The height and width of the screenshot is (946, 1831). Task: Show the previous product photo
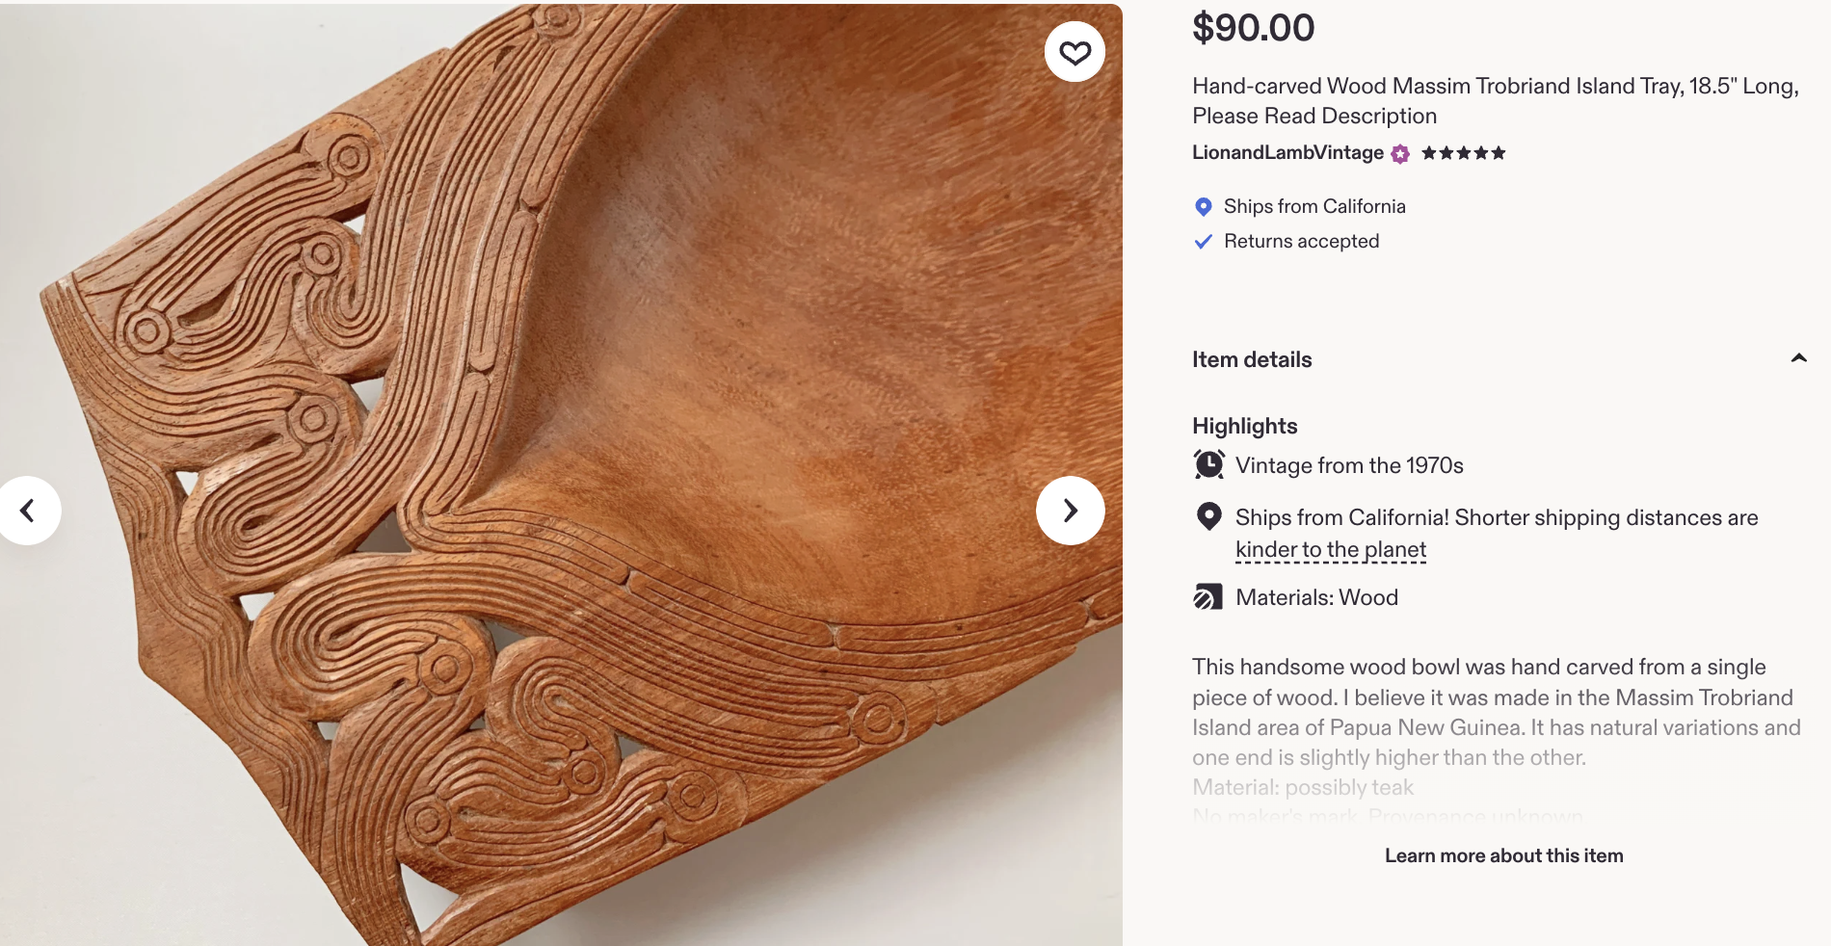[28, 511]
